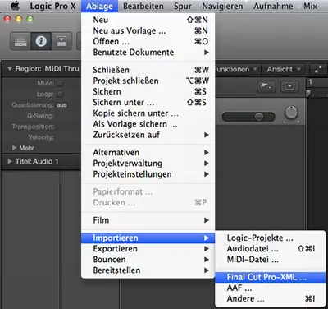Click the envelope toolbar button
The image size is (328, 309).
coord(61,41)
